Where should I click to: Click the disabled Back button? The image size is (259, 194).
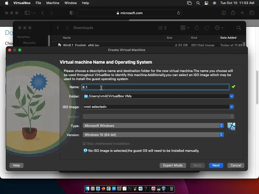[x=197, y=165]
